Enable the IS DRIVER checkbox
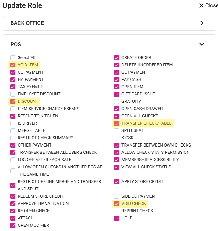The width and height of the screenshot is (218, 231). tap(13, 123)
